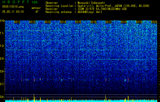
Task: Click observer name Masayuki Kobayashi
Action: [91, 3]
